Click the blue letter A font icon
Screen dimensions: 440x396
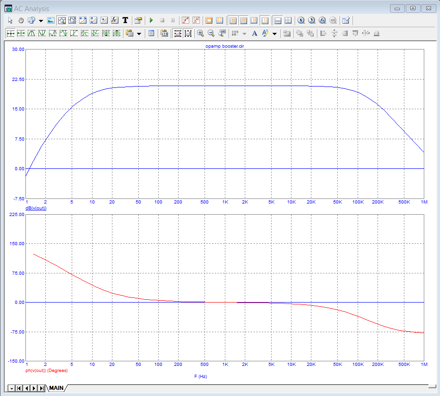[254, 33]
